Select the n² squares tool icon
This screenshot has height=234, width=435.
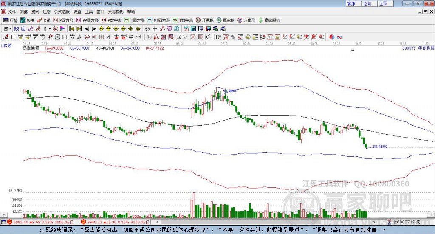72,37
